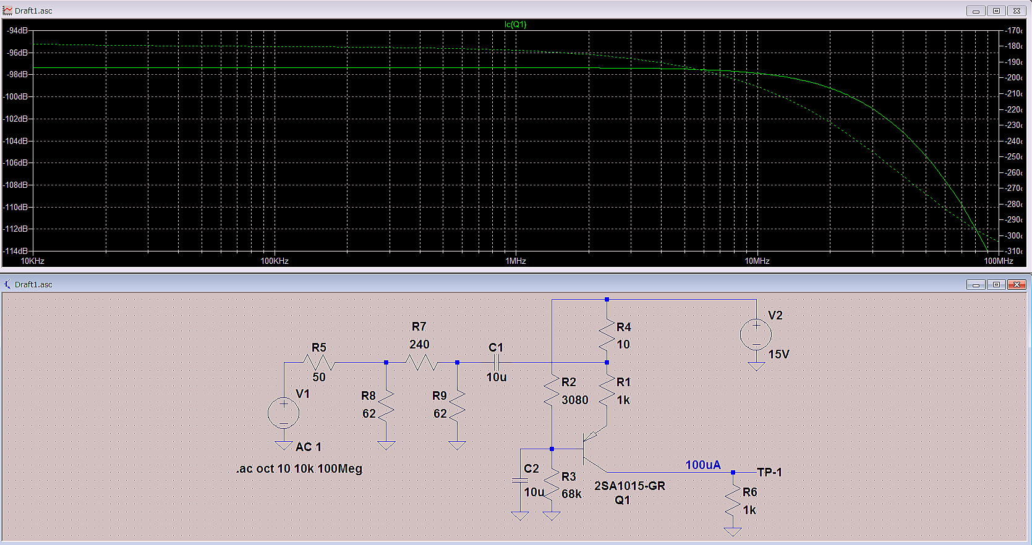Click the ground symbol under V1

click(x=284, y=446)
